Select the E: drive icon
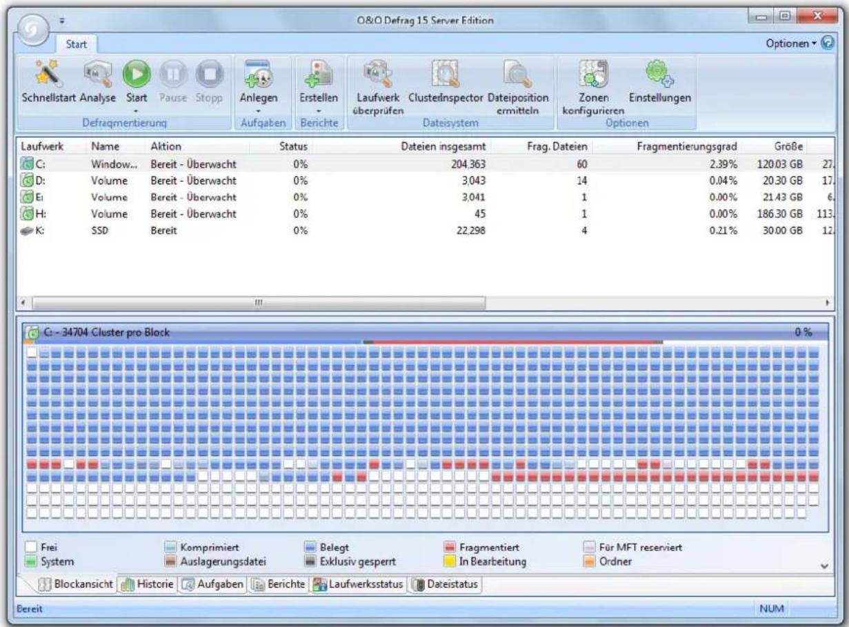Image resolution: width=849 pixels, height=627 pixels. pyautogui.click(x=28, y=197)
